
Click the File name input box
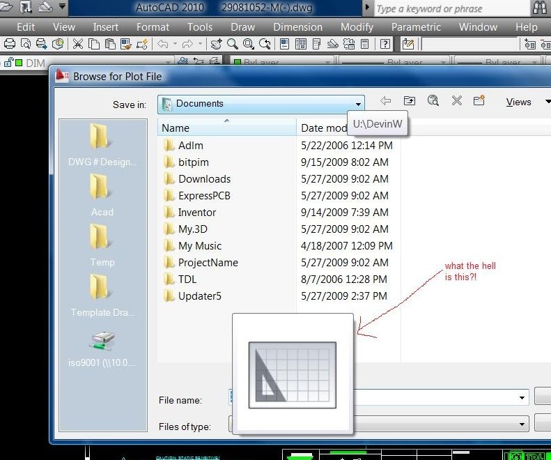(379, 397)
